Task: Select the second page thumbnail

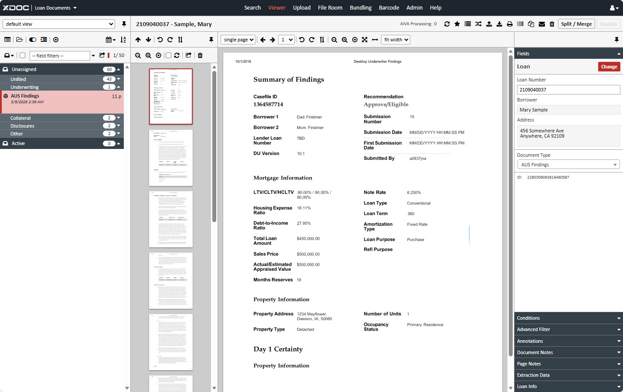Action: click(x=171, y=158)
